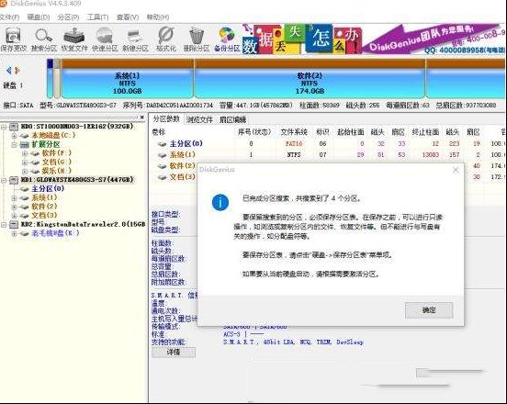Image resolution: width=507 pixels, height=404 pixels.
Task: Expand the 本地磁盘(C:) tree node
Action: pyautogui.click(x=14, y=136)
